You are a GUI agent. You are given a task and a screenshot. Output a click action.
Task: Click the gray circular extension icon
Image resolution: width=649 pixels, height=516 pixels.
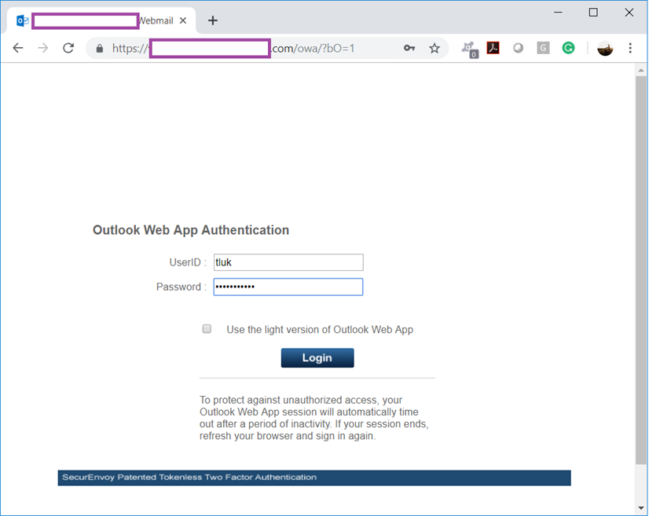tap(519, 48)
